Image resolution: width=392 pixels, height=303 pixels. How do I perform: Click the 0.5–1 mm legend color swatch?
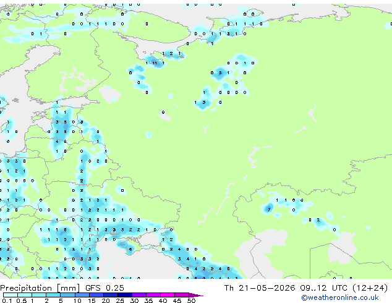[x=25, y=295]
